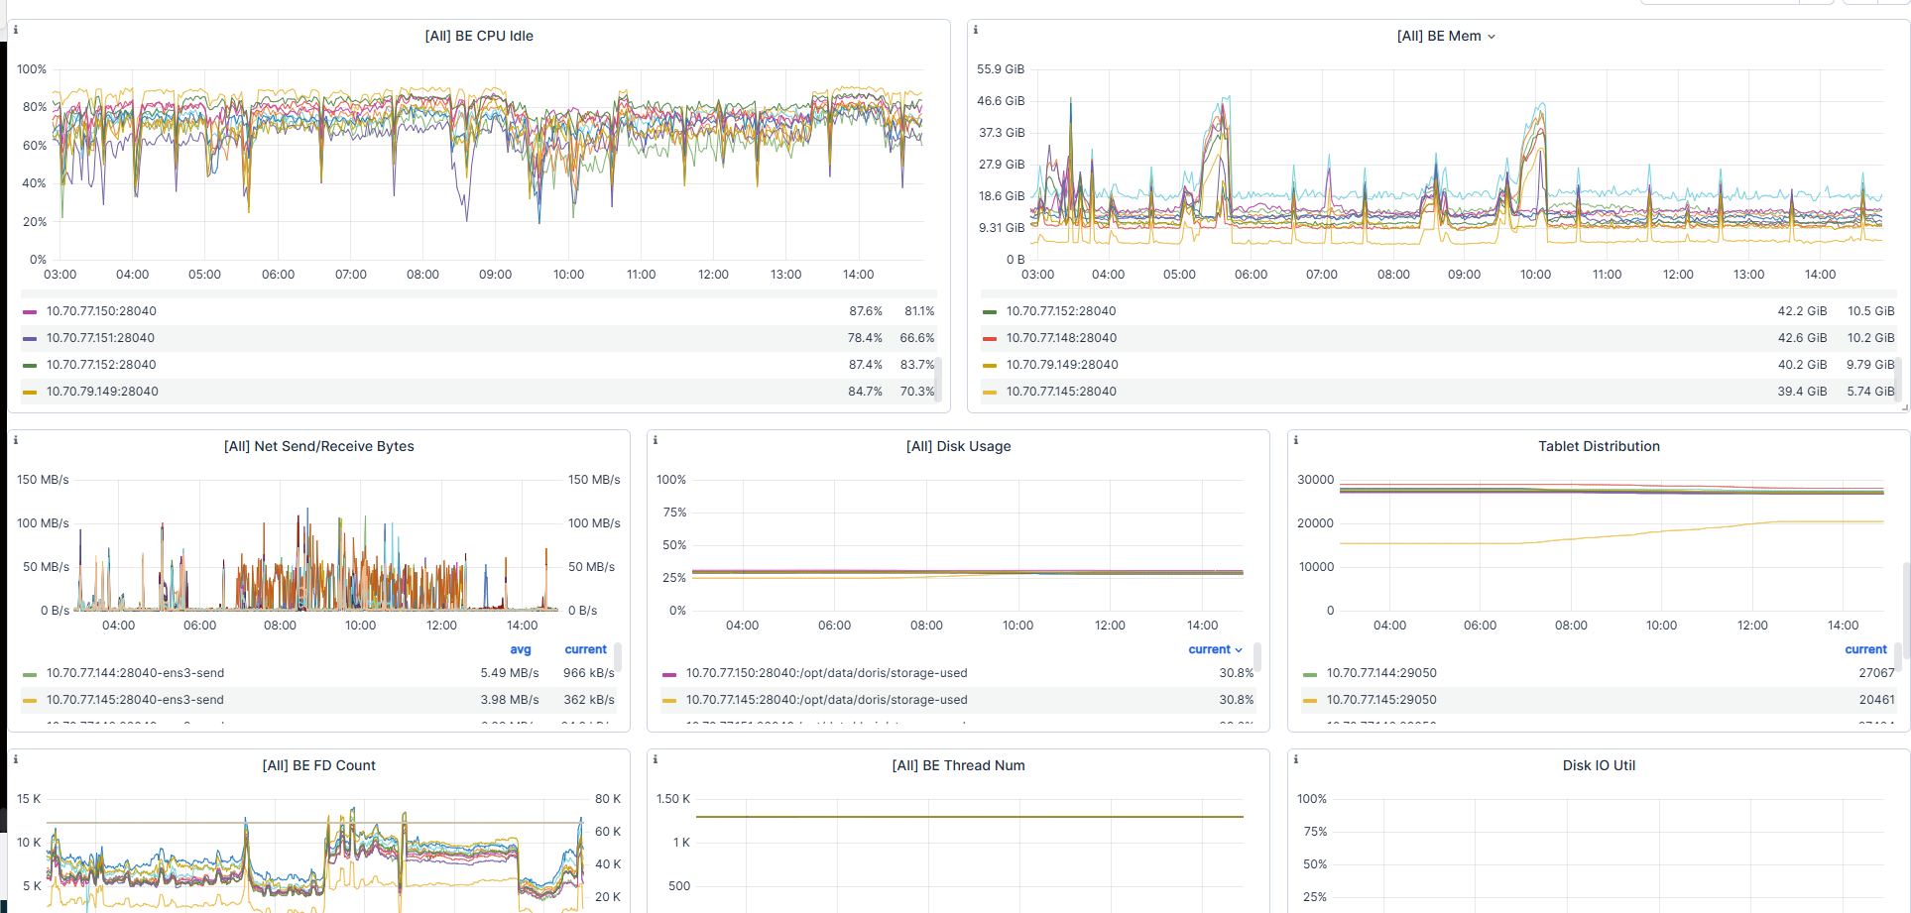This screenshot has width=1911, height=913.
Task: Select 10.70.77.145:28040:/opt/data/doris/storage-used legend entry
Action: (x=826, y=700)
